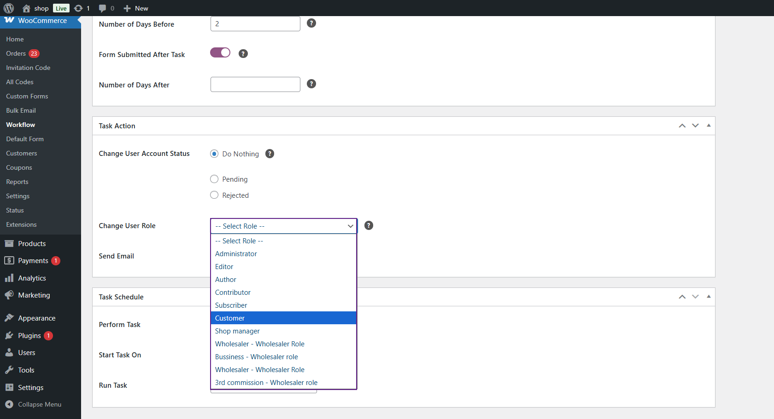The width and height of the screenshot is (774, 419).
Task: Select the Pending radio button
Action: click(214, 179)
